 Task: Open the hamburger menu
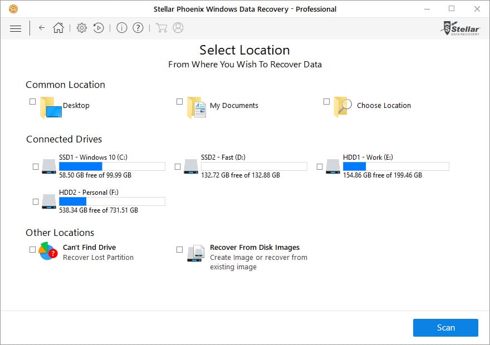[16, 28]
